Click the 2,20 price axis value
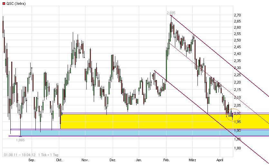269x167 pixels. tap(237, 82)
